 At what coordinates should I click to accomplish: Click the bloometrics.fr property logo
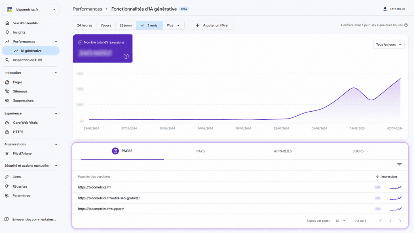pos(10,10)
